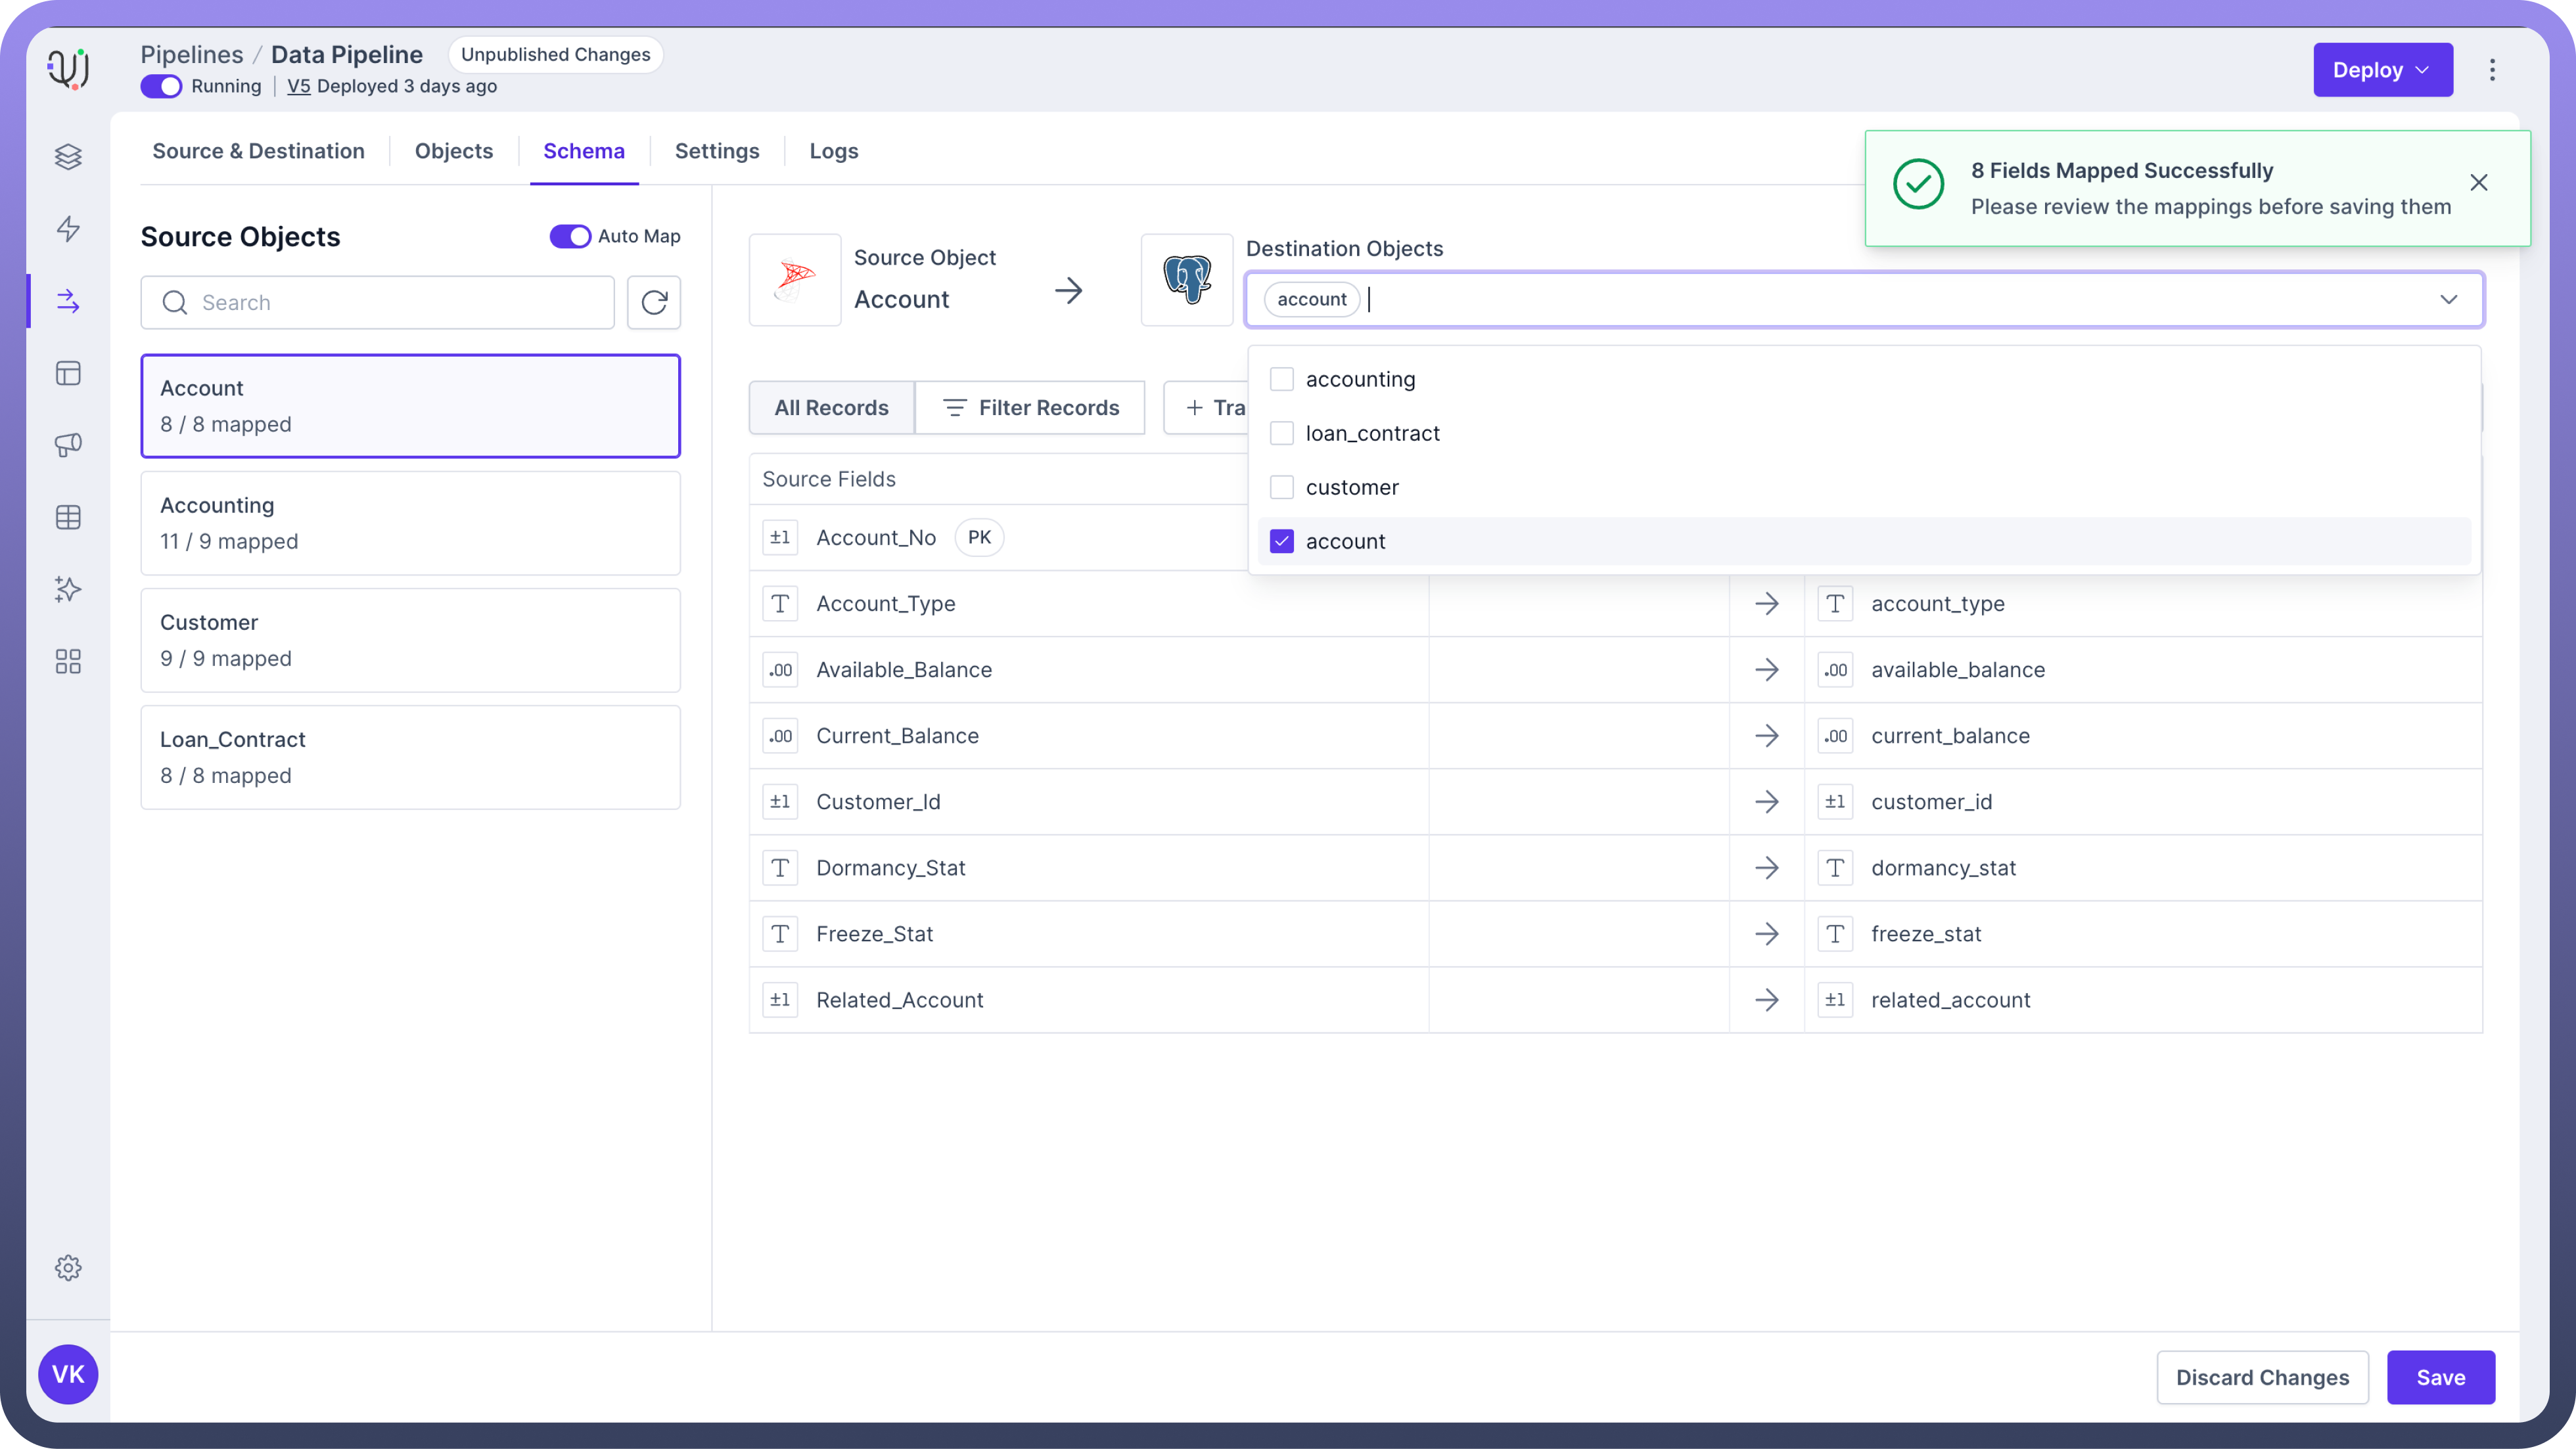
Task: Dismiss the Fields Mapped Successfully notification
Action: pyautogui.click(x=2478, y=183)
